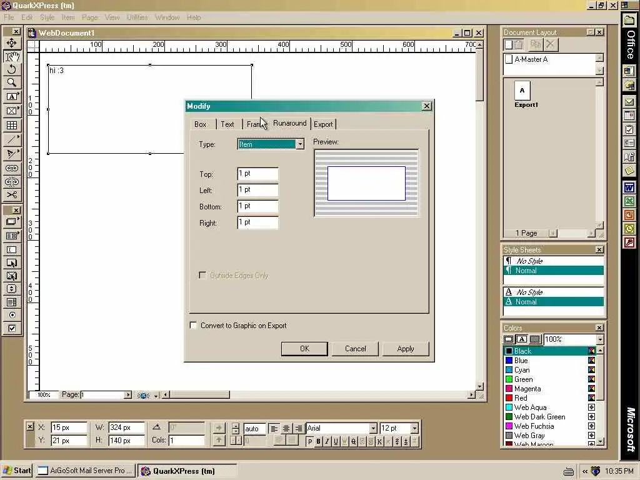Open the Arial font dropdown

point(373,428)
